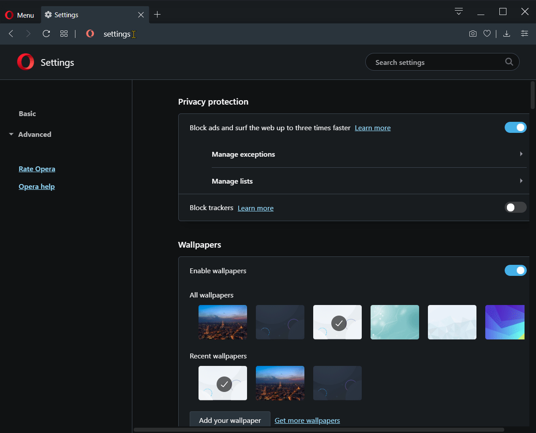Go forward with the forward arrow
The image size is (536, 433).
pos(29,34)
